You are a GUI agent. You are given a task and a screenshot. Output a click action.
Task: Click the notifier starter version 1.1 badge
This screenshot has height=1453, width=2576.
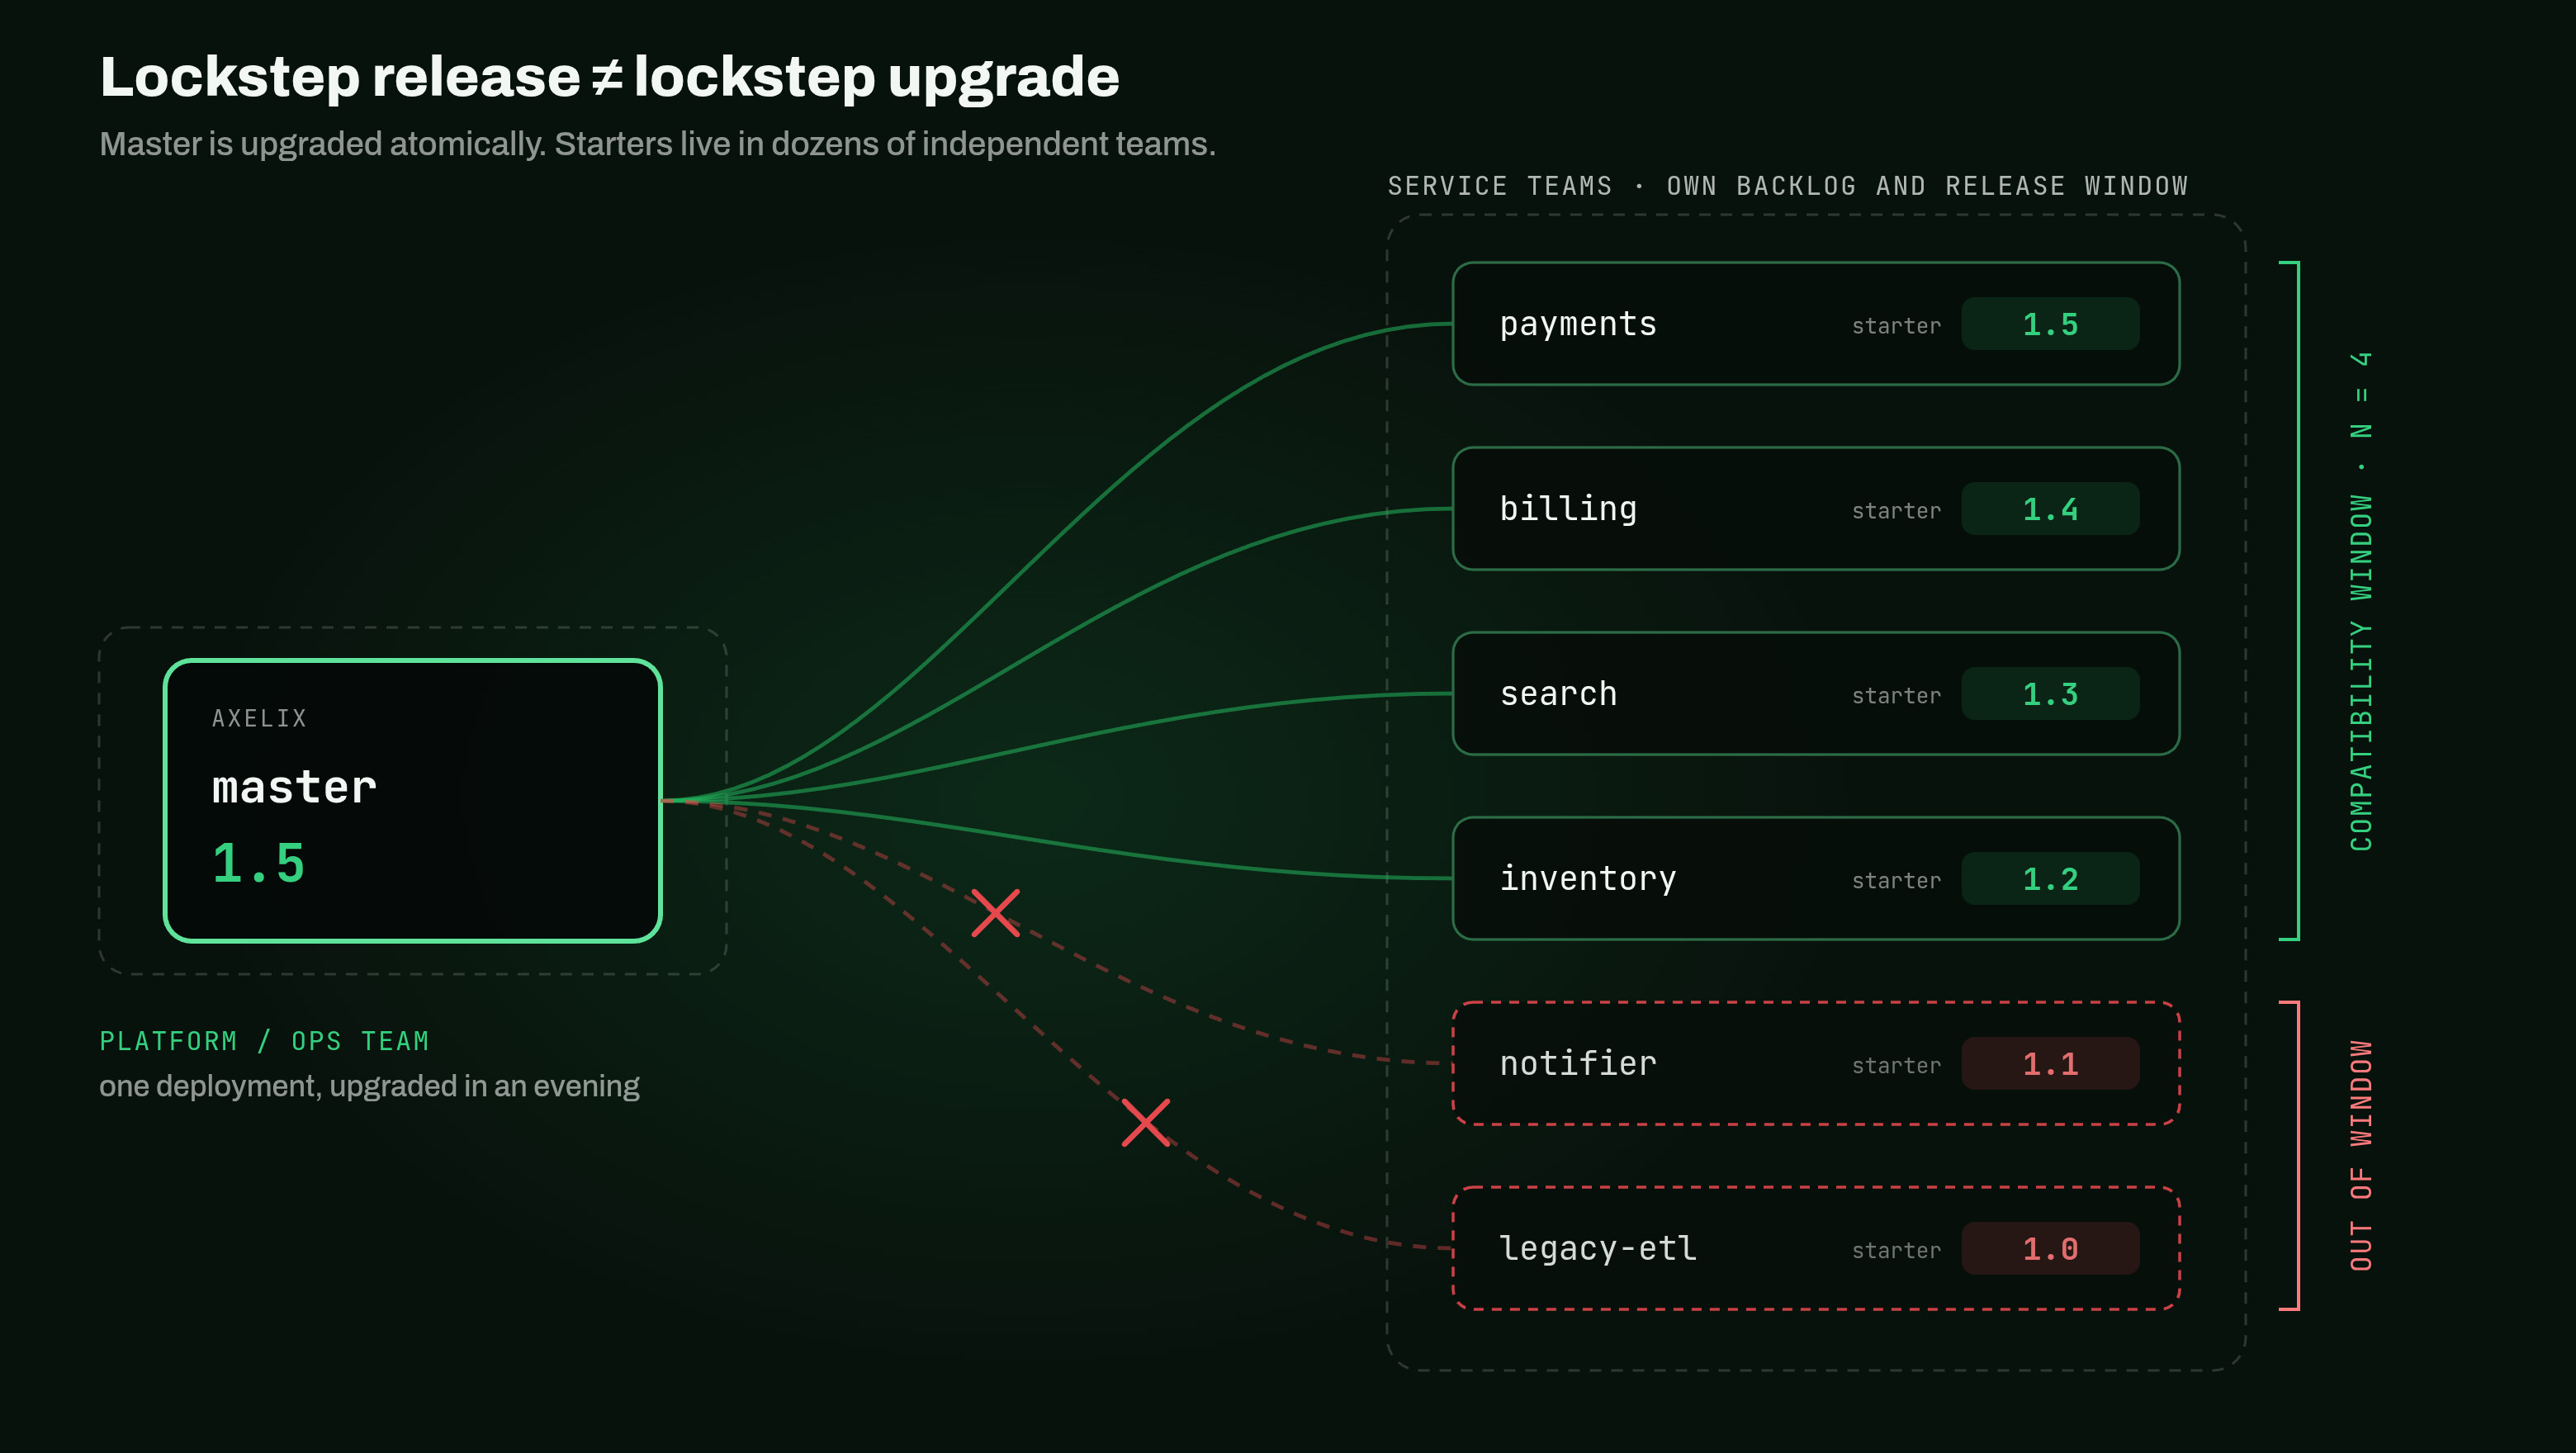(x=2050, y=1063)
